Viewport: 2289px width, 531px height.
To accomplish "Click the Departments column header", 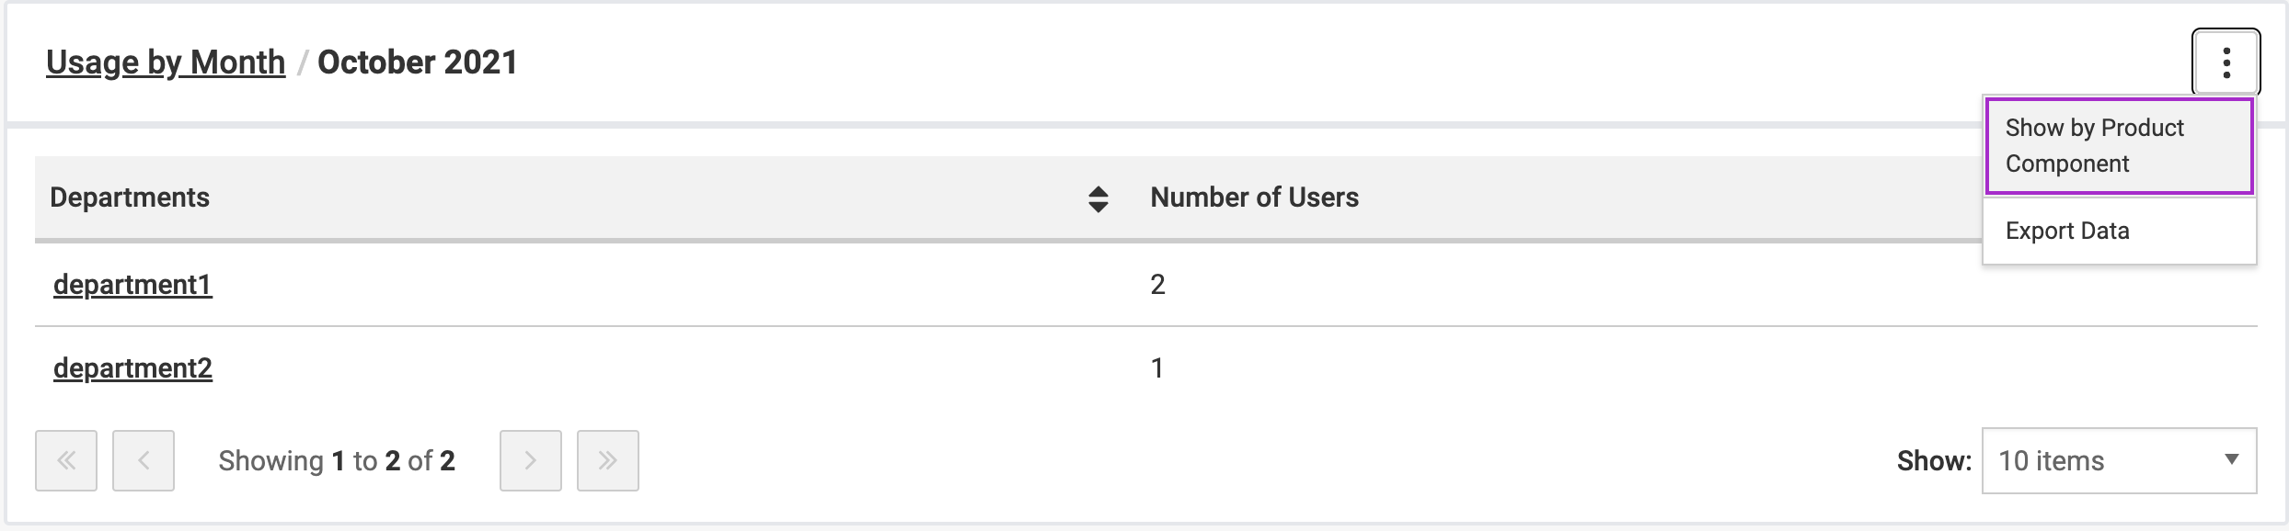I will pyautogui.click(x=130, y=198).
